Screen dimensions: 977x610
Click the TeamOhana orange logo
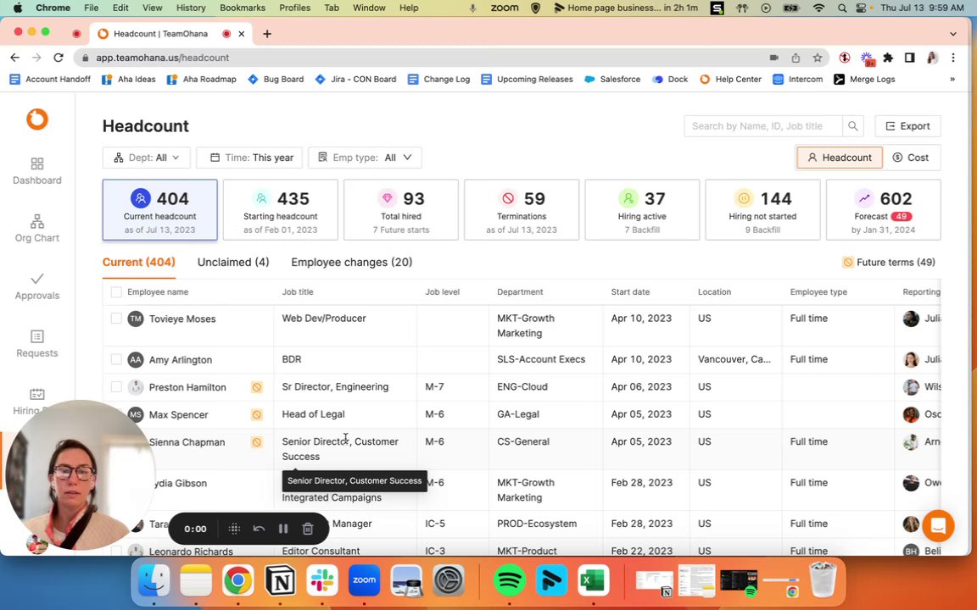point(37,119)
